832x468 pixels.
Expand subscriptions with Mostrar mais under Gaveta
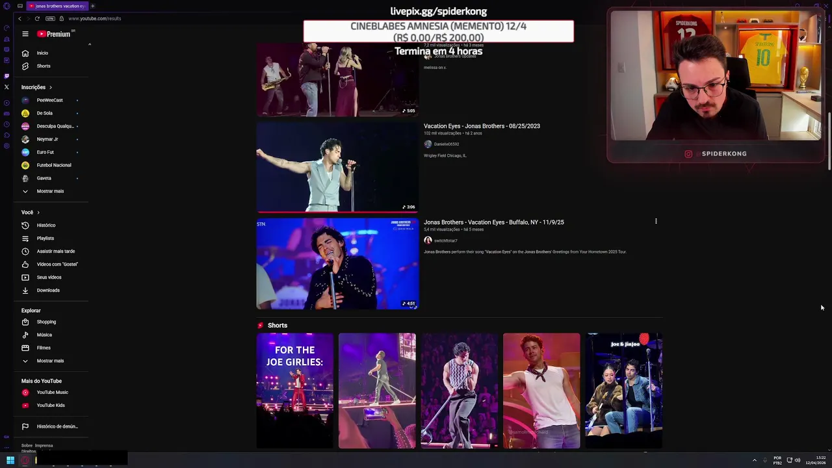pyautogui.click(x=49, y=191)
